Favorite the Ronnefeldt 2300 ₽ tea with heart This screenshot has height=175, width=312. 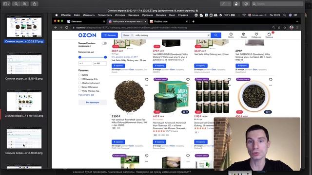147,80
